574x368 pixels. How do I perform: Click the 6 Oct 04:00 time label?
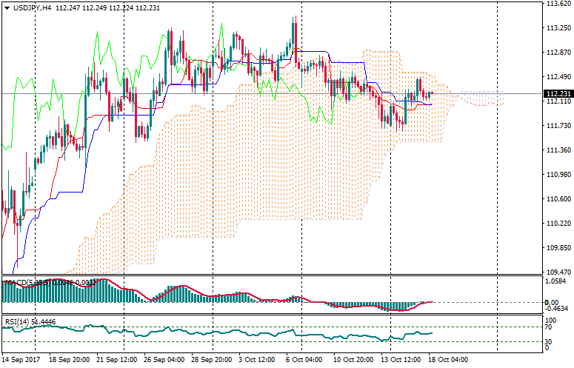click(304, 359)
